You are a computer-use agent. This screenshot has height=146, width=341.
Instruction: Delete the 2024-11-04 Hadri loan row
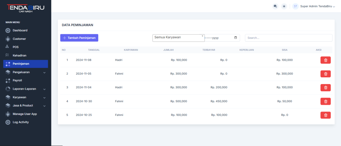pos(325,88)
